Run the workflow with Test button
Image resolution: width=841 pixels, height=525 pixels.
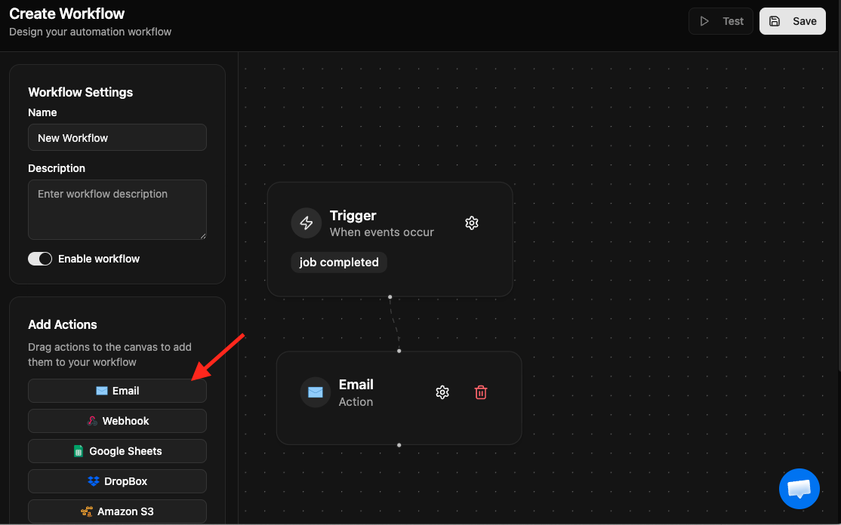coord(721,21)
